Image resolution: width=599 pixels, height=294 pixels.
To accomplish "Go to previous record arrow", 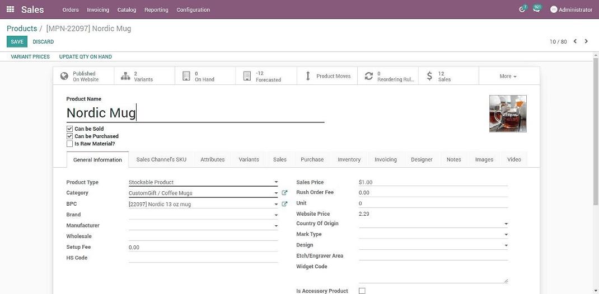I will [x=575, y=41].
